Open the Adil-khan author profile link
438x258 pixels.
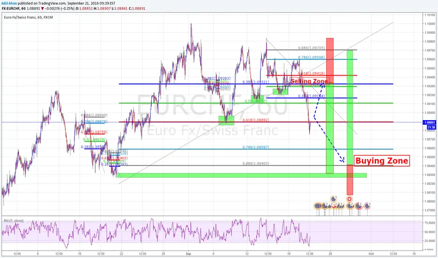tap(9, 3)
